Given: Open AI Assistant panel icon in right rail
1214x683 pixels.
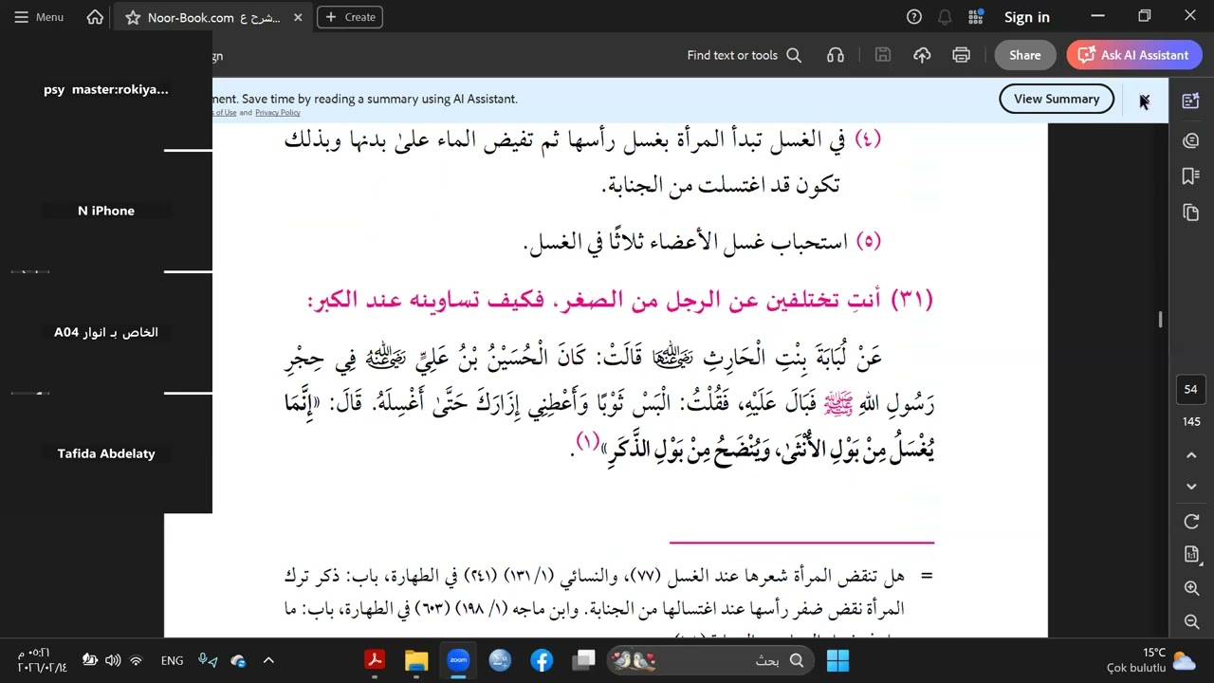Looking at the screenshot, I should tap(1191, 101).
